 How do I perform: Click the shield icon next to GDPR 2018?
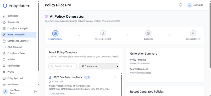pos(50,82)
